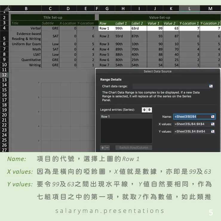Move series down with the down arrow

[149, 110]
